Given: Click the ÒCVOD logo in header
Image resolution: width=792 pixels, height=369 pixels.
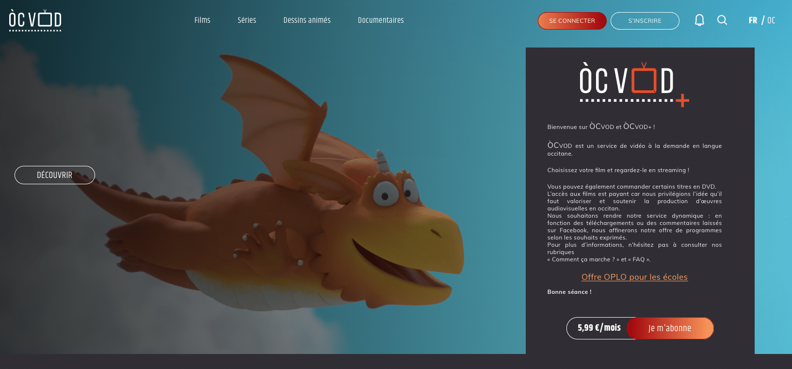Looking at the screenshot, I should (x=35, y=20).
